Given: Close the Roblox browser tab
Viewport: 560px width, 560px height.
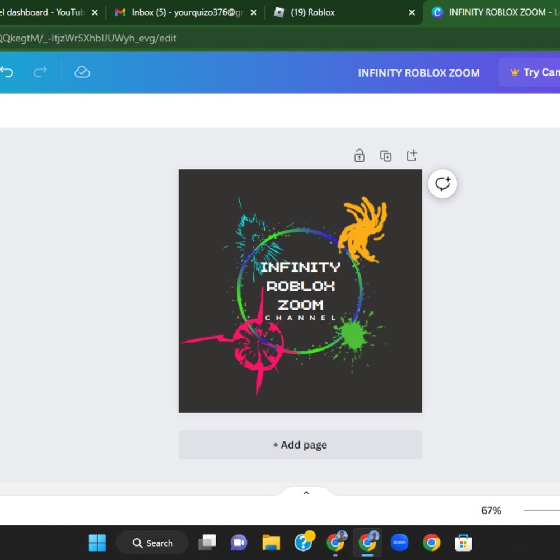Looking at the screenshot, I should coord(412,12).
